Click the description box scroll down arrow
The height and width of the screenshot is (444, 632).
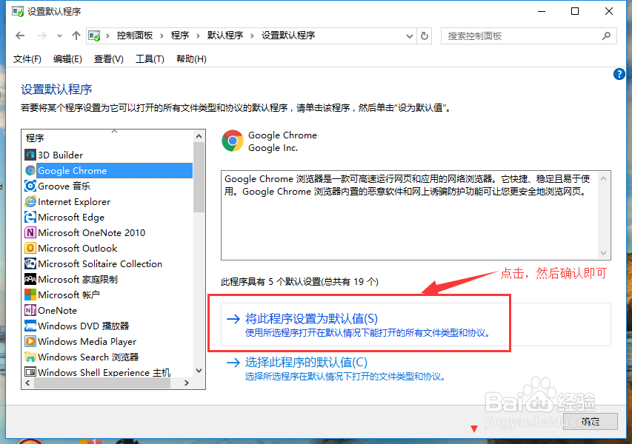[x=603, y=253]
